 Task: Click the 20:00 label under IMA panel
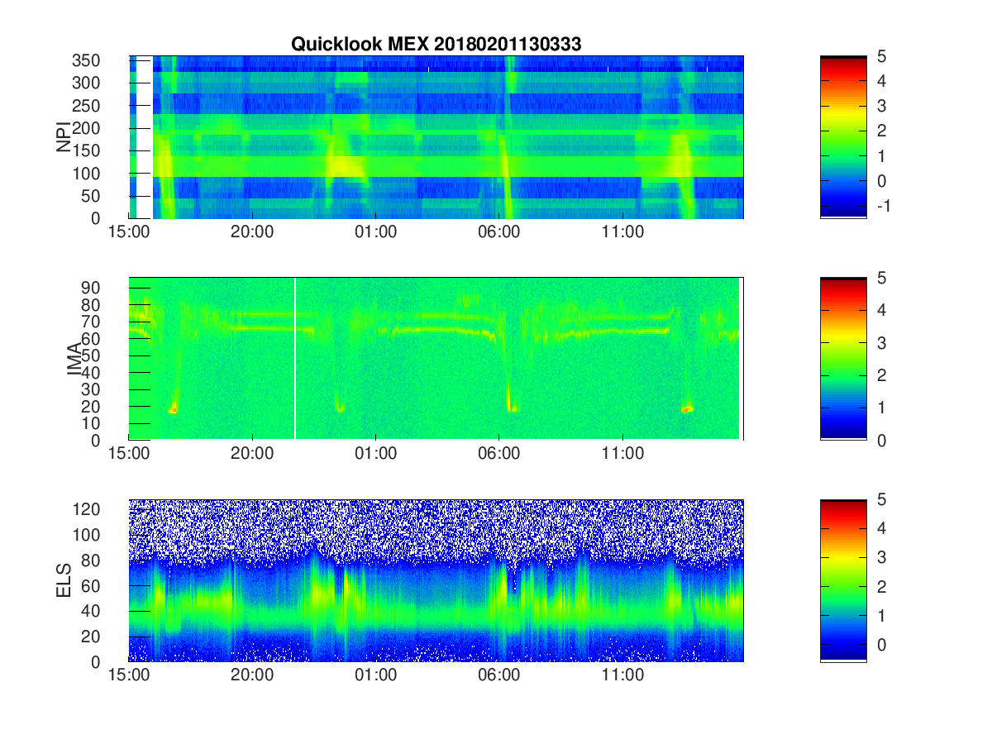click(252, 455)
